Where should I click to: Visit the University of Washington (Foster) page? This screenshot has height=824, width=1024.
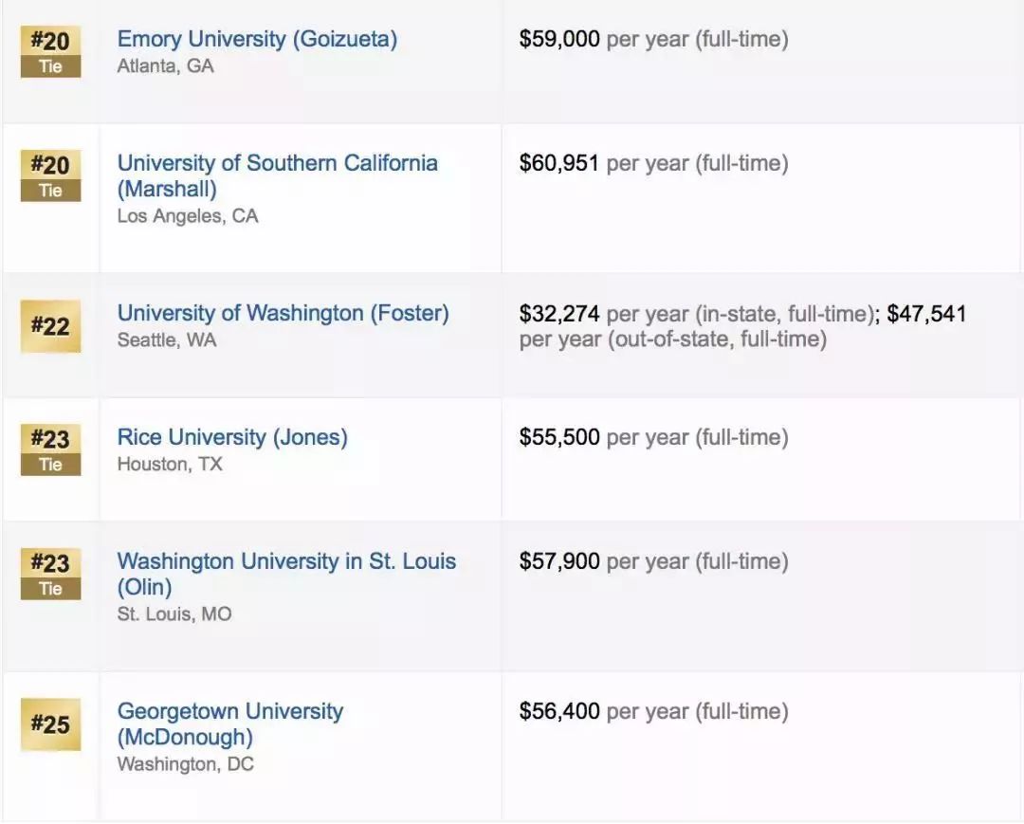click(283, 313)
